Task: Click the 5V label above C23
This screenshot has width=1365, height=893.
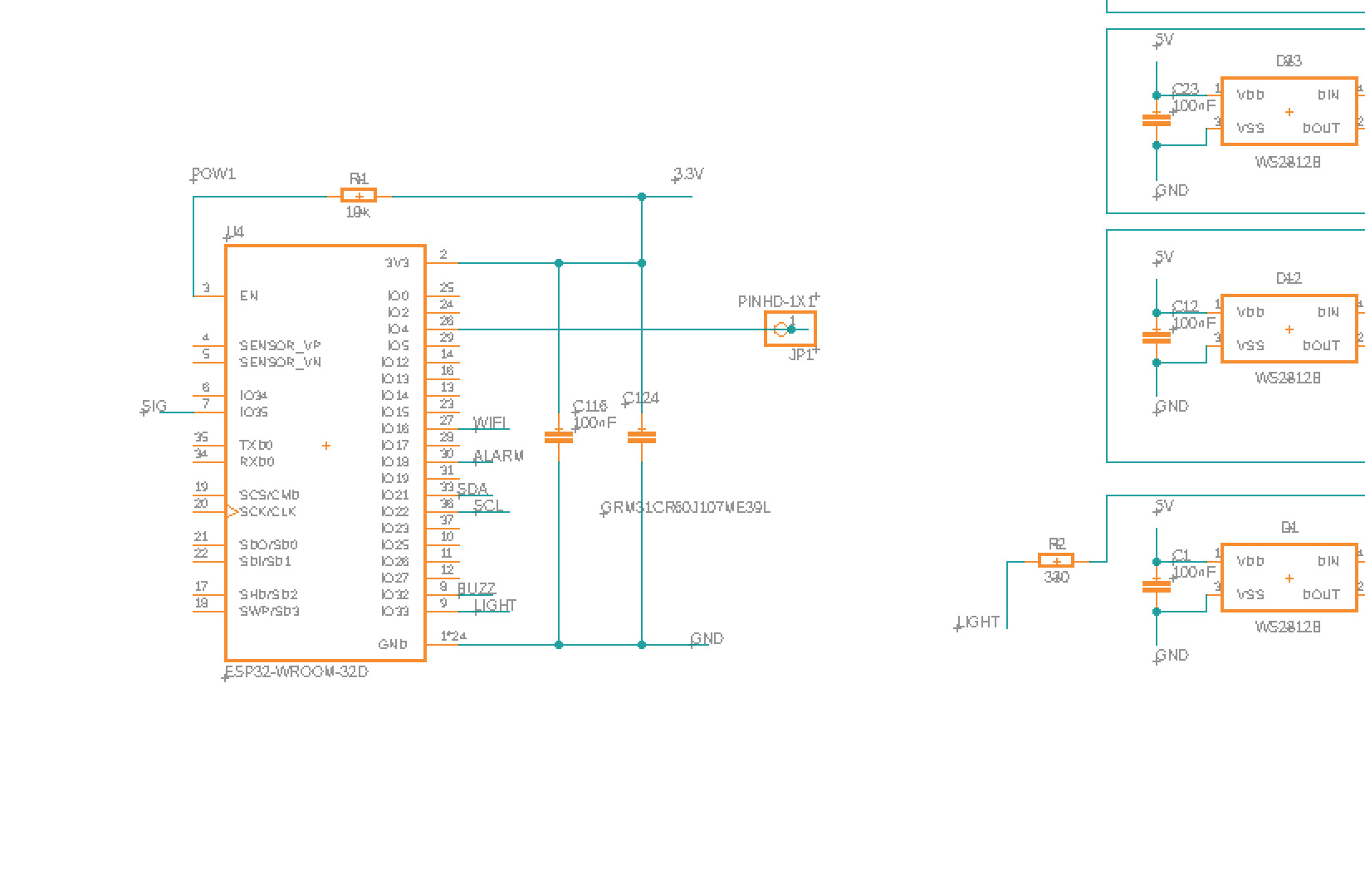Action: tap(1165, 40)
